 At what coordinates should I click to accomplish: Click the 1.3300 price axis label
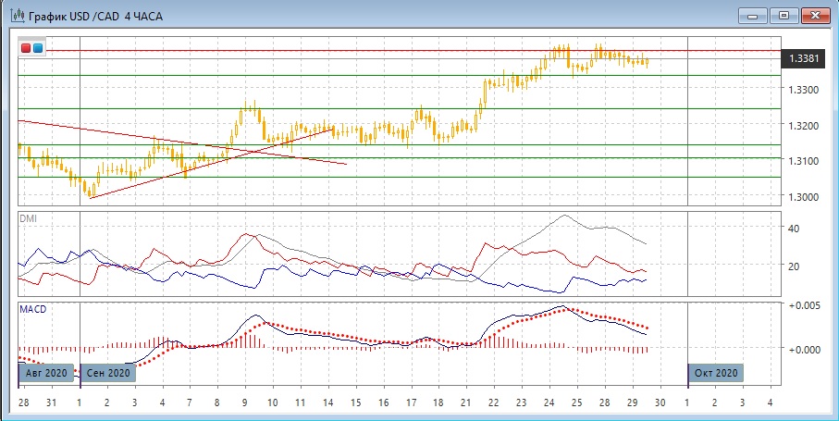point(804,90)
